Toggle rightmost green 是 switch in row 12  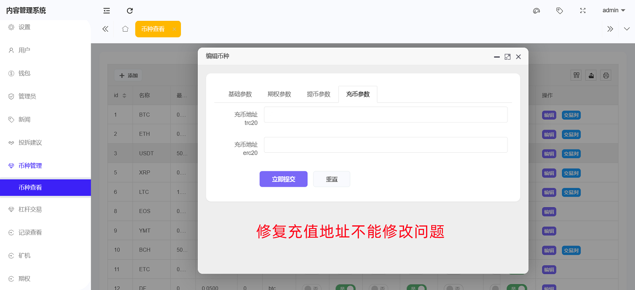pos(516,288)
